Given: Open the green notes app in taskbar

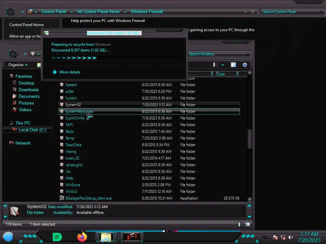Looking at the screenshot, I should (57, 237).
